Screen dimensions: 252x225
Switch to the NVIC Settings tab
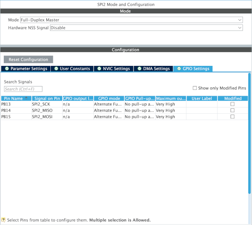click(x=113, y=69)
